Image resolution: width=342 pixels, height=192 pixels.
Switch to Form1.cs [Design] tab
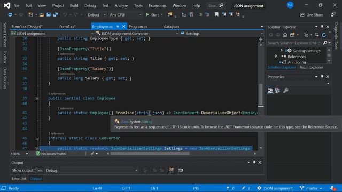click(x=27, y=26)
